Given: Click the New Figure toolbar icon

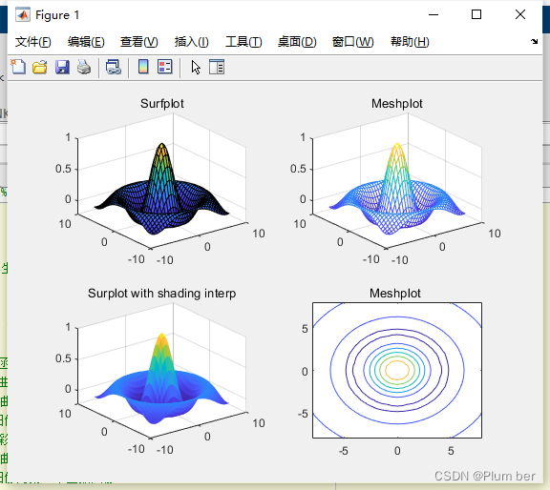Looking at the screenshot, I should pos(18,67).
